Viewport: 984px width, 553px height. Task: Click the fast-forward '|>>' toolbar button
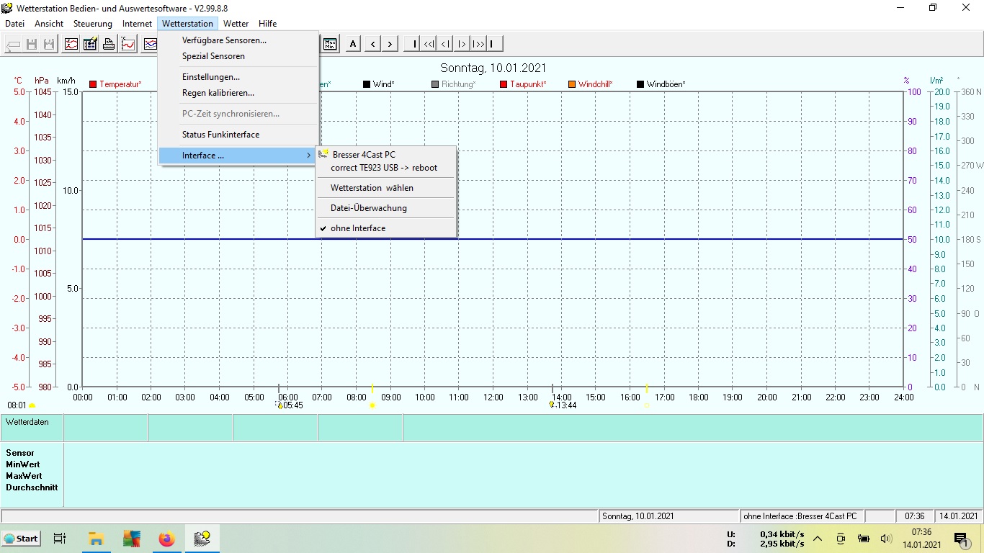[x=478, y=44]
